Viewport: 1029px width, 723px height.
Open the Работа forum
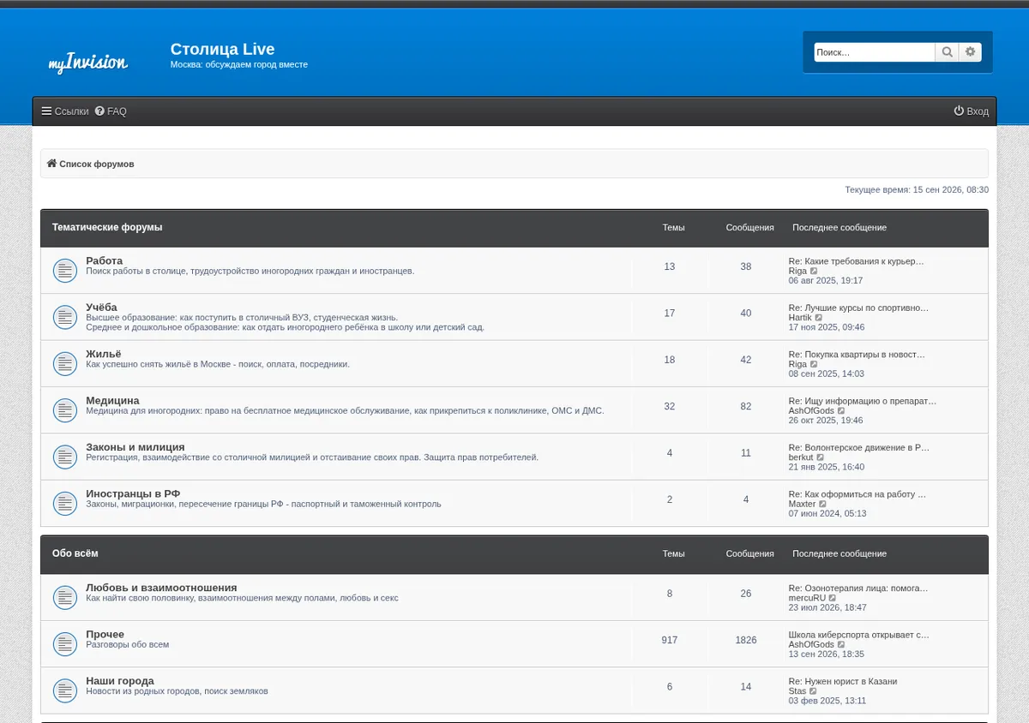click(x=104, y=260)
